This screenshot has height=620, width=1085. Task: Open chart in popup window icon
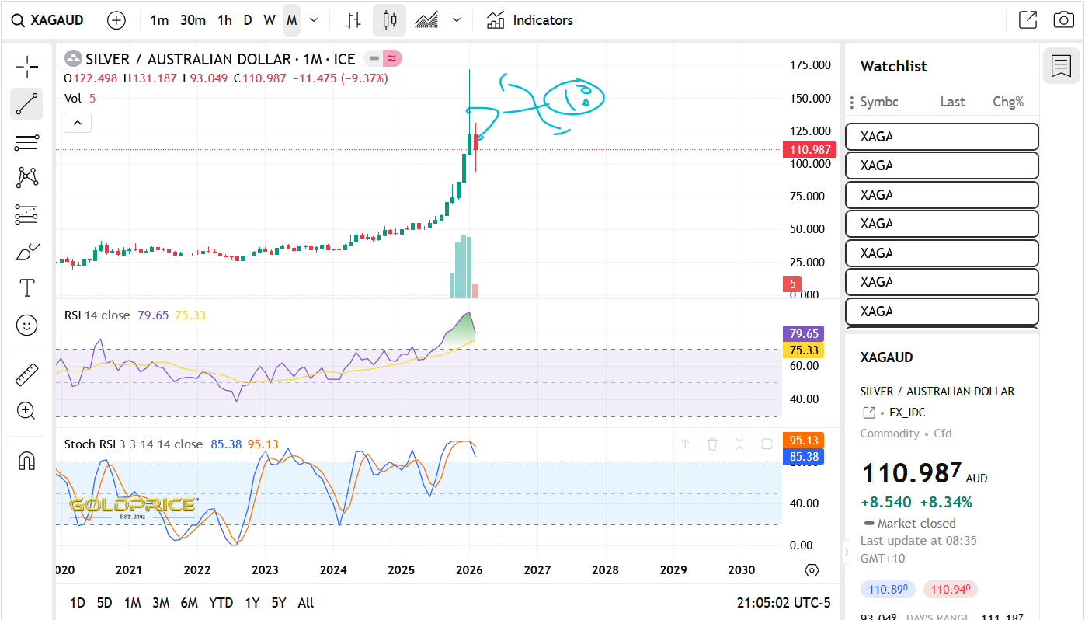point(1028,20)
